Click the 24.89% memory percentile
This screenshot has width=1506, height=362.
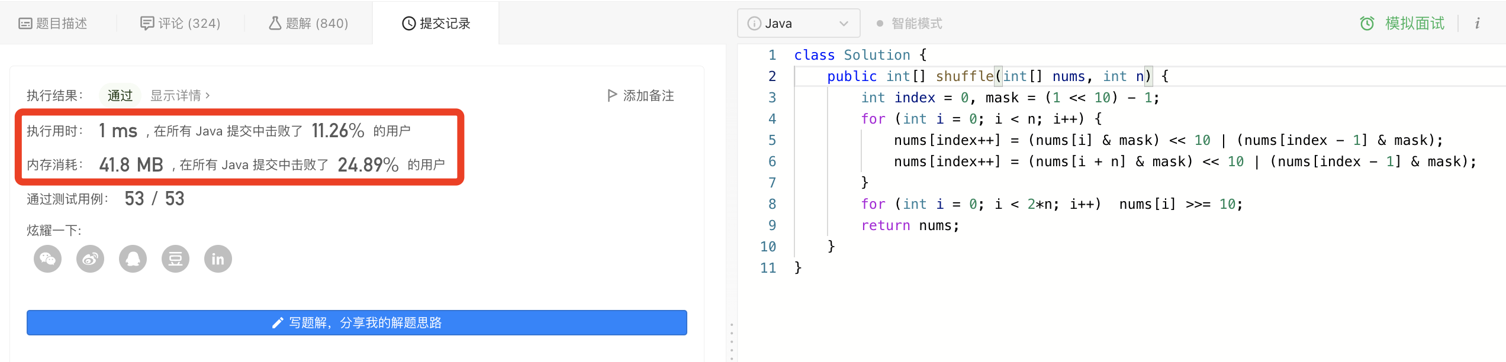pos(368,164)
